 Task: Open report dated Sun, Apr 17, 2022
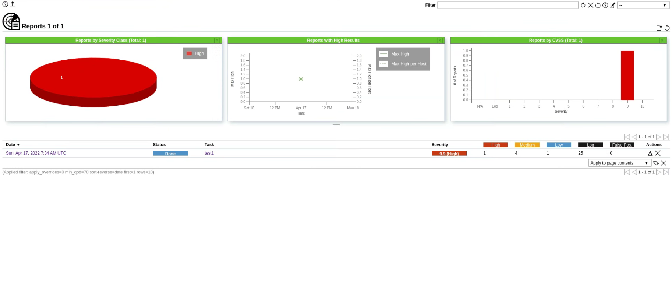coord(36,153)
